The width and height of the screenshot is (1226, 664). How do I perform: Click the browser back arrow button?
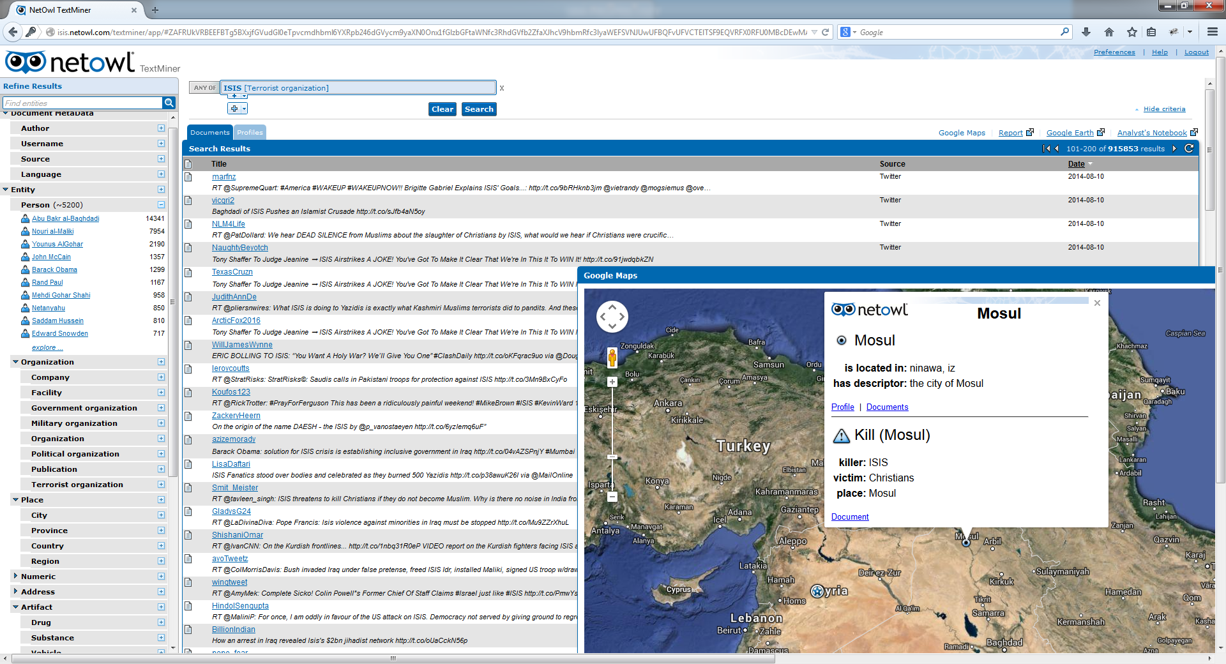pyautogui.click(x=13, y=32)
